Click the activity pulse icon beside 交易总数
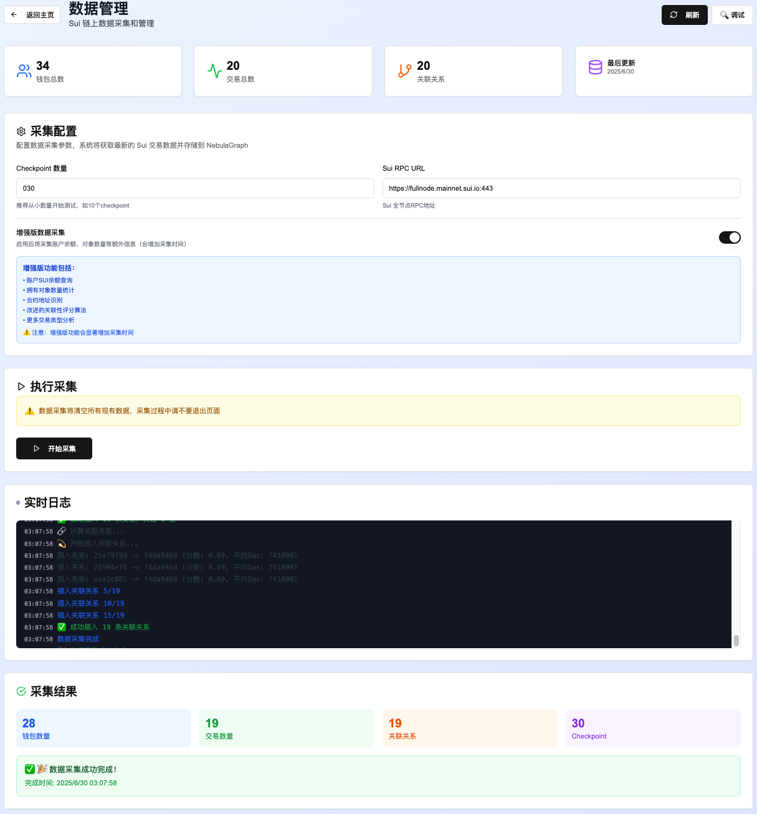This screenshot has height=814, width=757. 215,71
